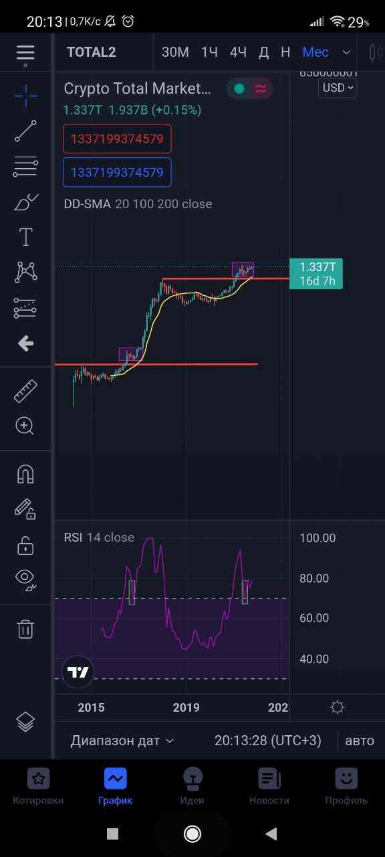Select the crosshair cursor tool

point(25,96)
